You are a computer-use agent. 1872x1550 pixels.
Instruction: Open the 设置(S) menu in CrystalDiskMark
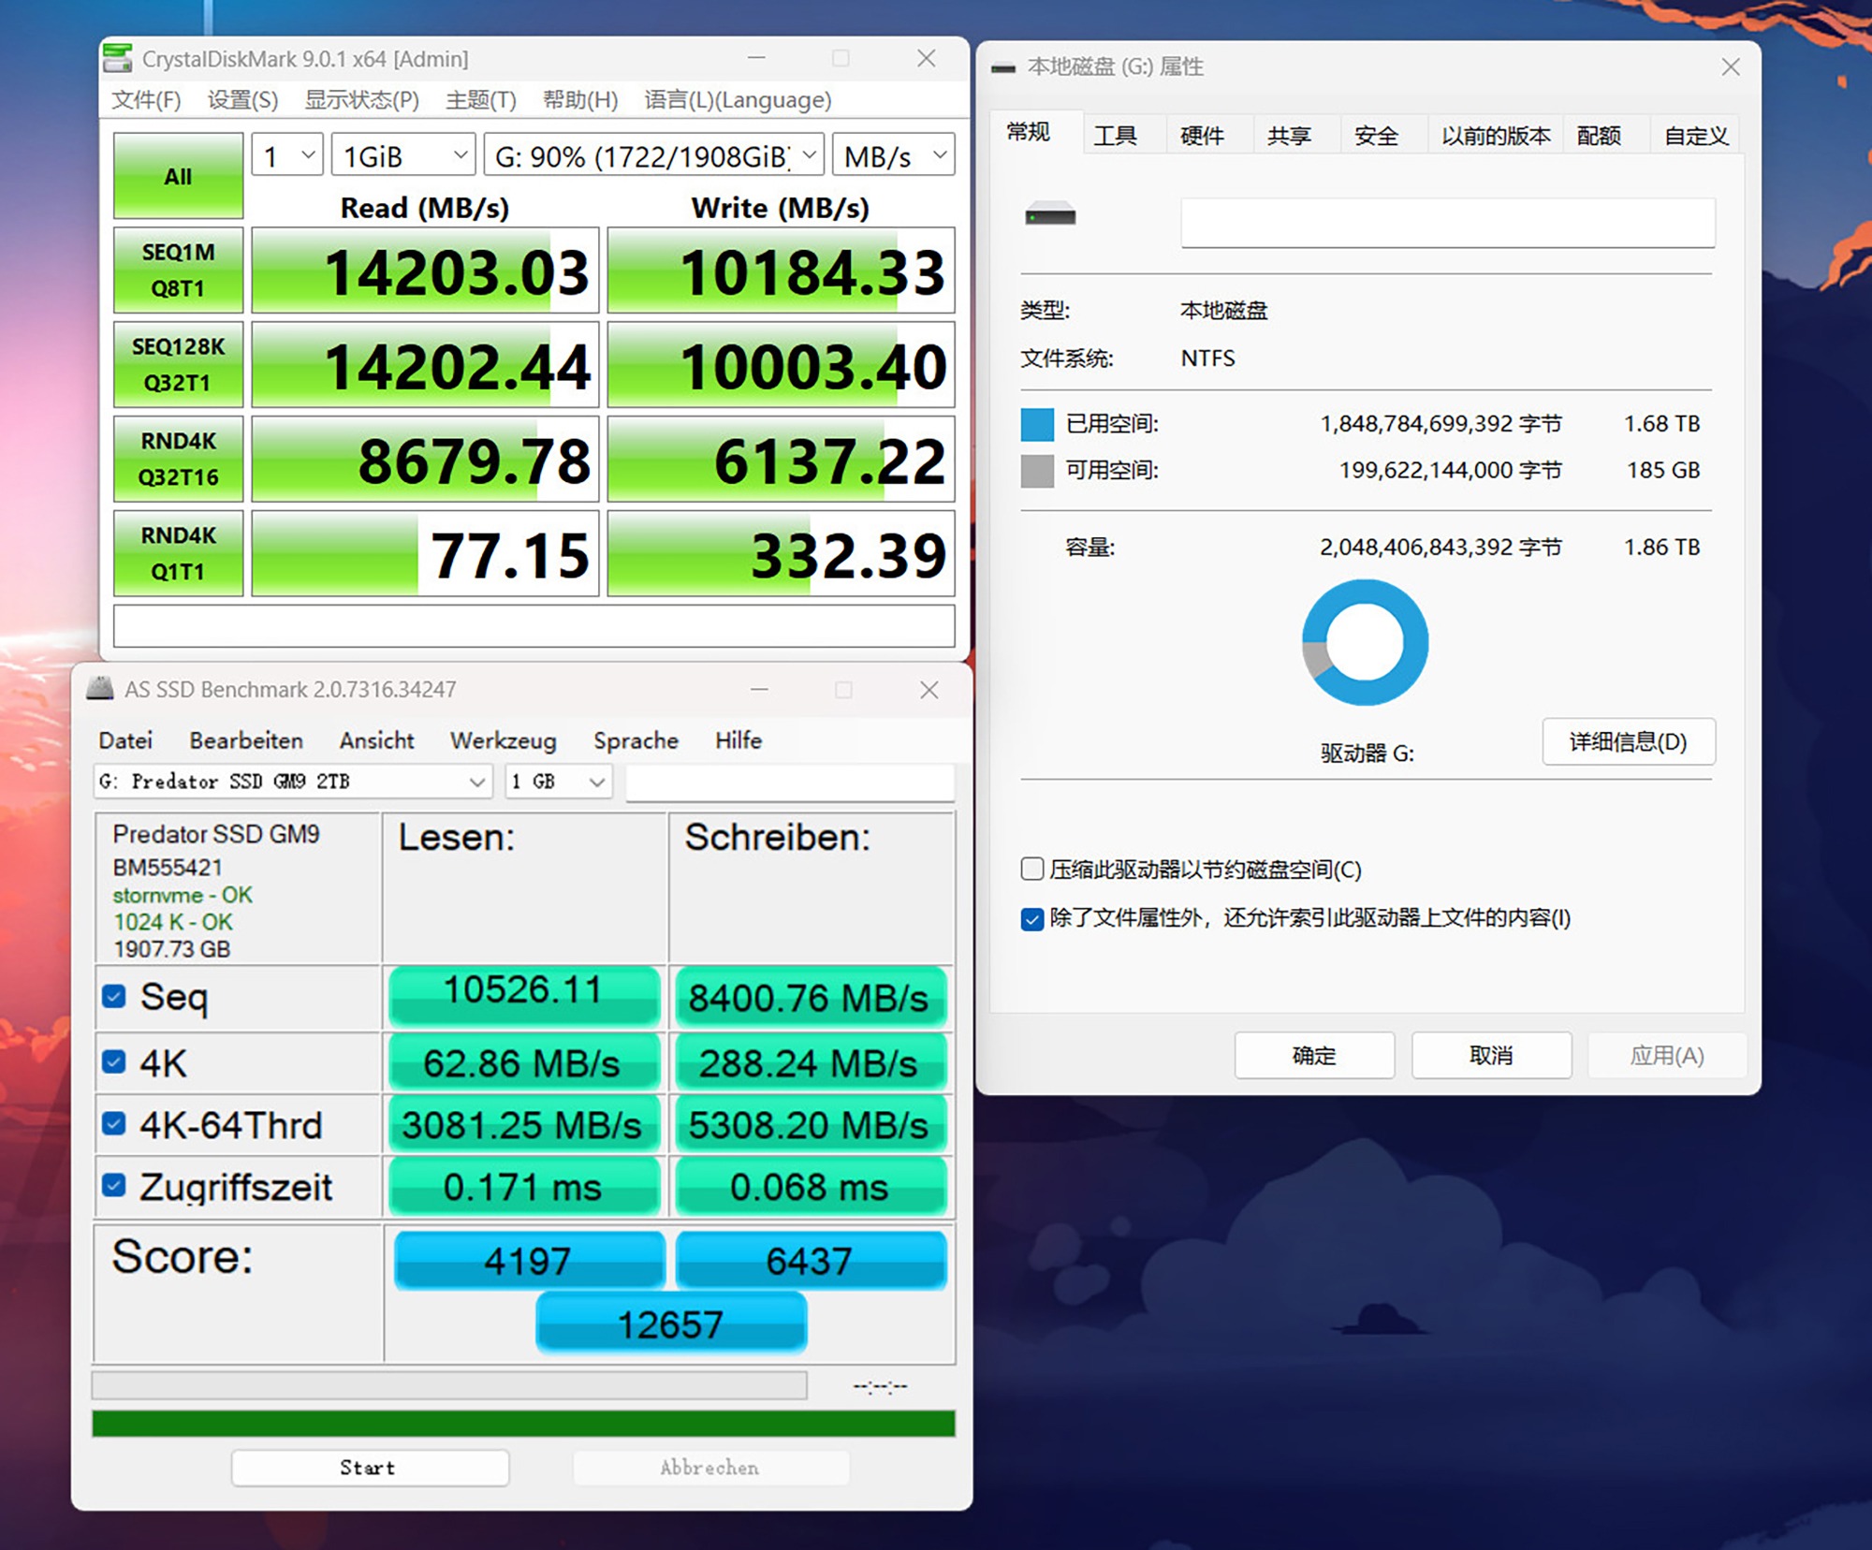pos(242,100)
